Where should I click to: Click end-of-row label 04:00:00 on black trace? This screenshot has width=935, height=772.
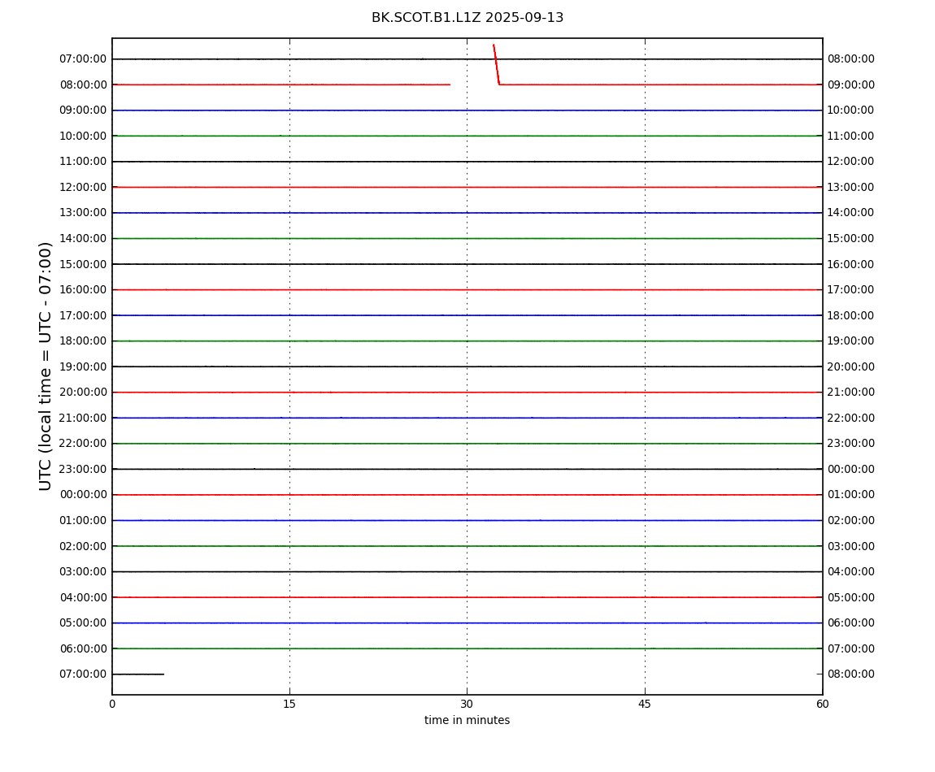click(850, 572)
